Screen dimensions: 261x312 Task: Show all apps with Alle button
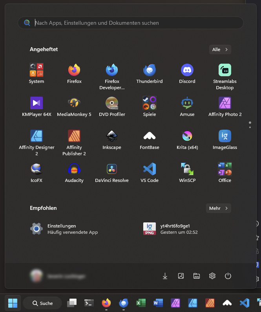click(220, 50)
